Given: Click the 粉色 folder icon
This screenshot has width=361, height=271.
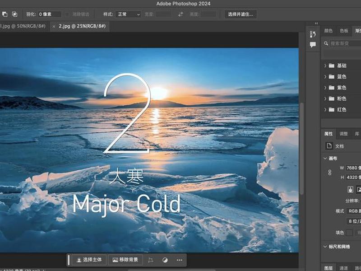Looking at the screenshot, I should click(332, 98).
